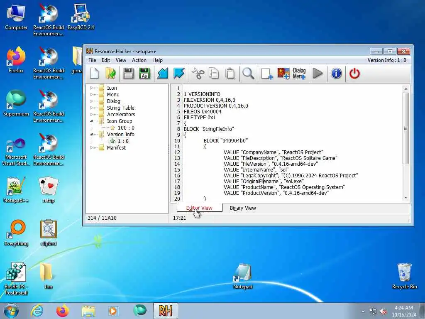Click the editor vertical scrollbar thumb
The height and width of the screenshot is (319, 425).
pos(406,128)
